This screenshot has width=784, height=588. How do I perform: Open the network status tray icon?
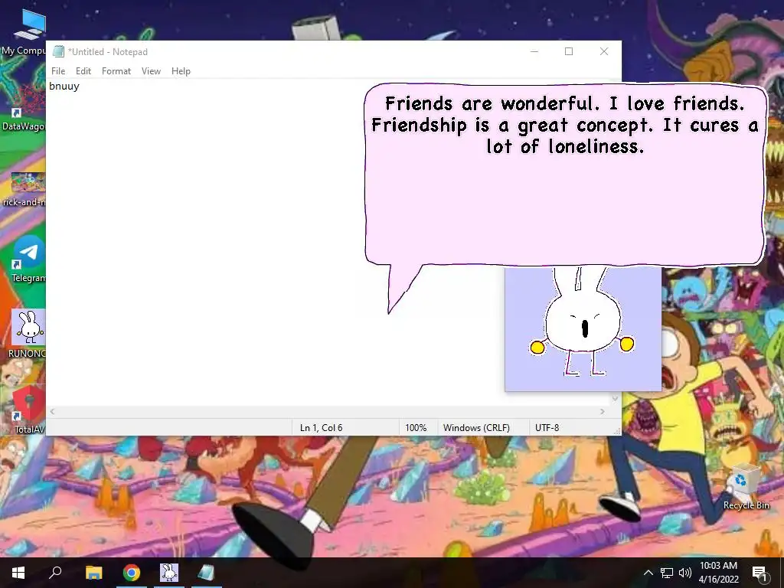click(667, 573)
